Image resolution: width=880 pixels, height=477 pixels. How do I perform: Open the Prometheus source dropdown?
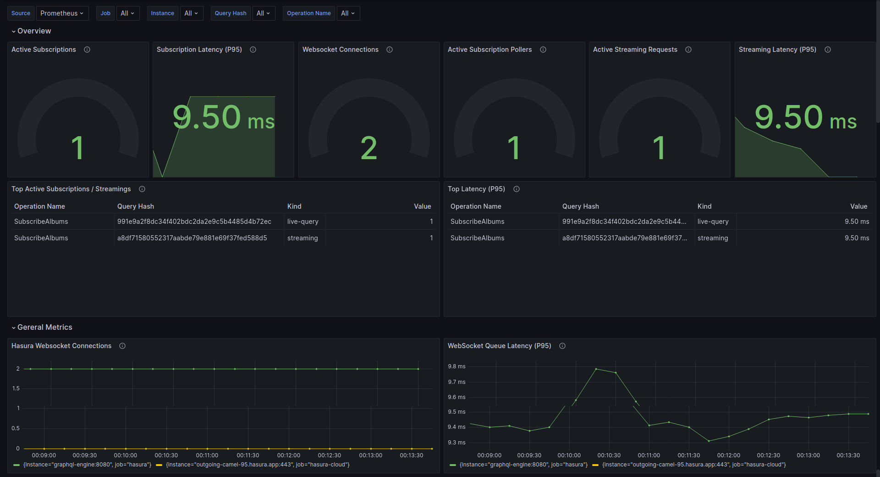click(x=62, y=13)
